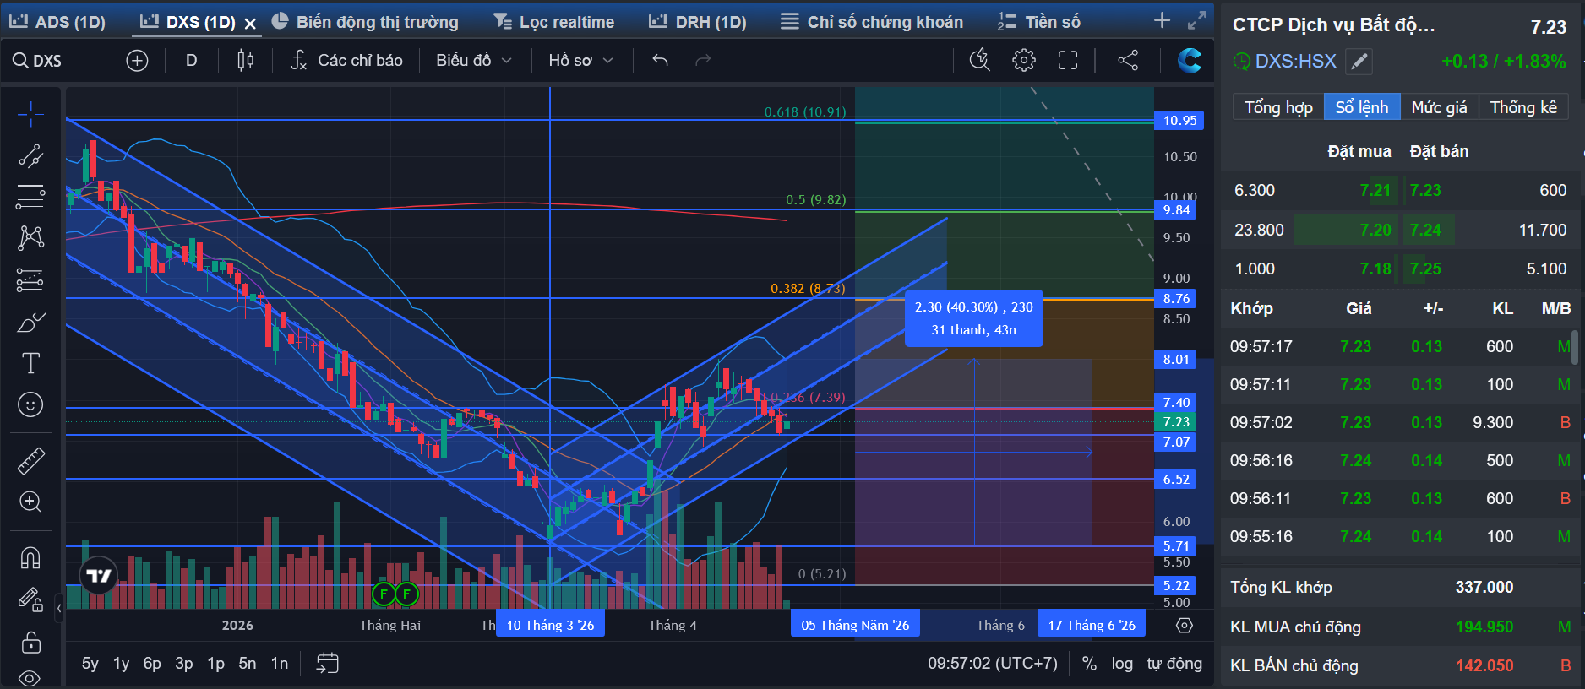Set chart range to 1n
1585x689 pixels.
click(279, 664)
